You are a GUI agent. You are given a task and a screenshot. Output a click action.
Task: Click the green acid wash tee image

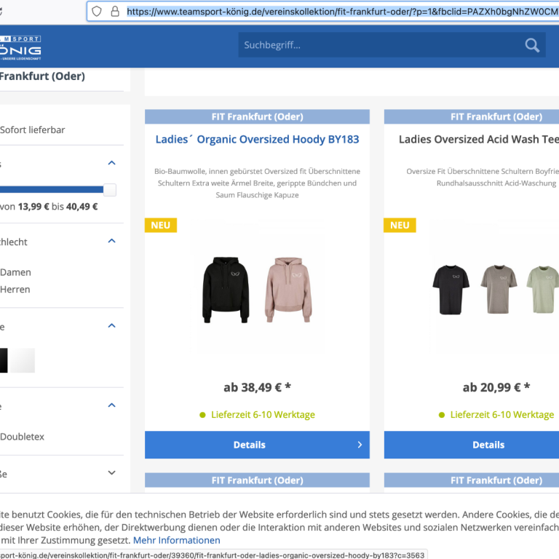point(543,289)
